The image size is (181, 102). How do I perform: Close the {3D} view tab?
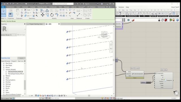pyautogui.click(x=59, y=24)
